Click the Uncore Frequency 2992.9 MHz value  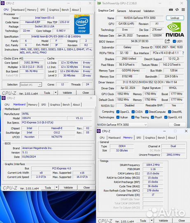[173, 155]
